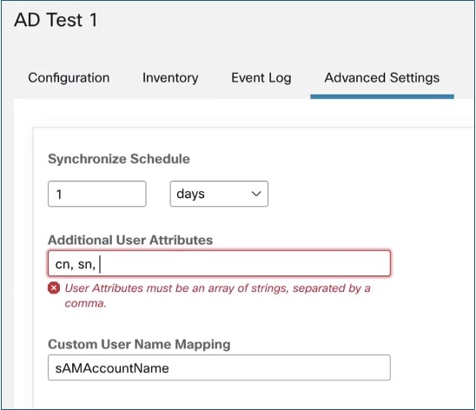This screenshot has height=410, width=476.
Task: Click the red error icon
Action: point(54,288)
